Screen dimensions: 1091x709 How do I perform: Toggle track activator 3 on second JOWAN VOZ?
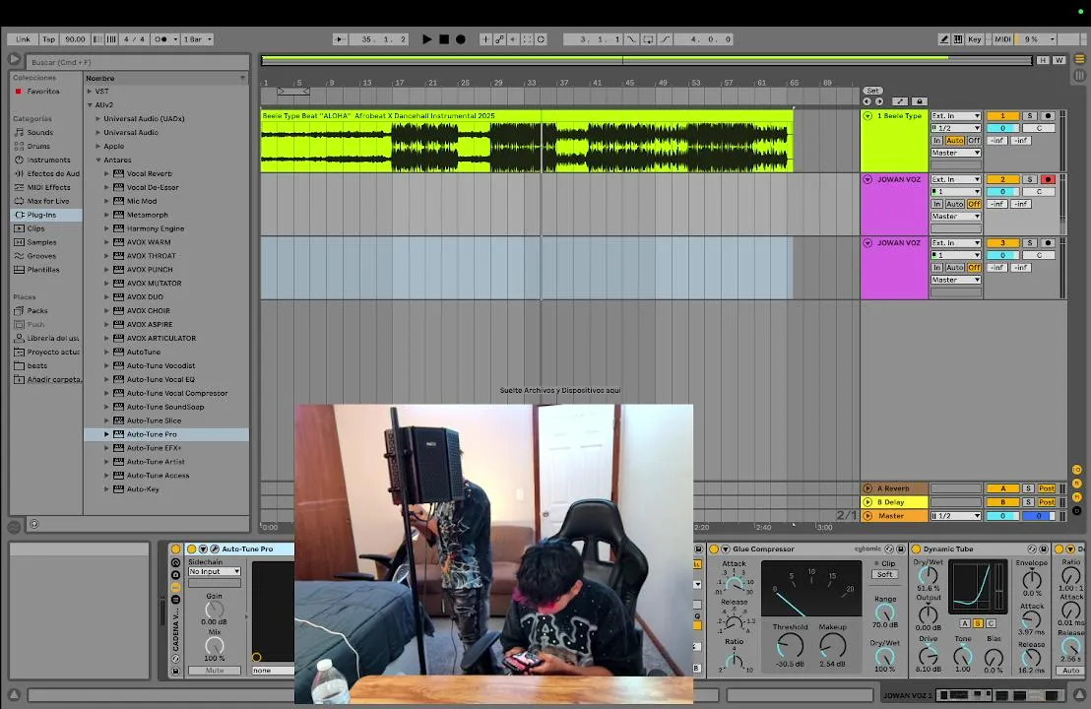pos(1002,243)
